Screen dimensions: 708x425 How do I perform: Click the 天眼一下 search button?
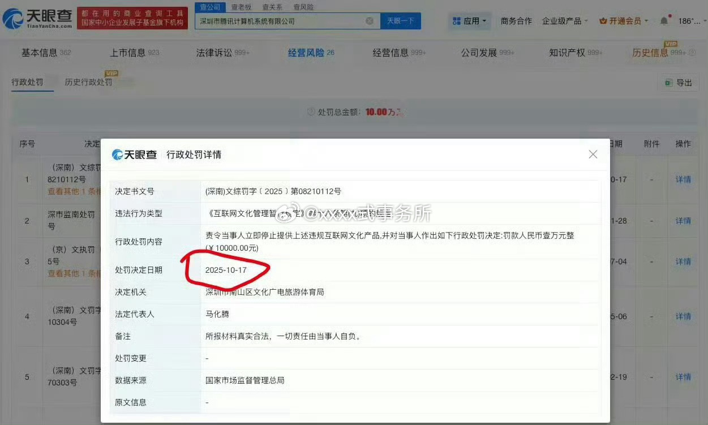[400, 20]
